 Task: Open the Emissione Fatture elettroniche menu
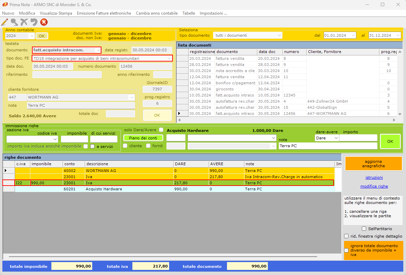[104, 13]
